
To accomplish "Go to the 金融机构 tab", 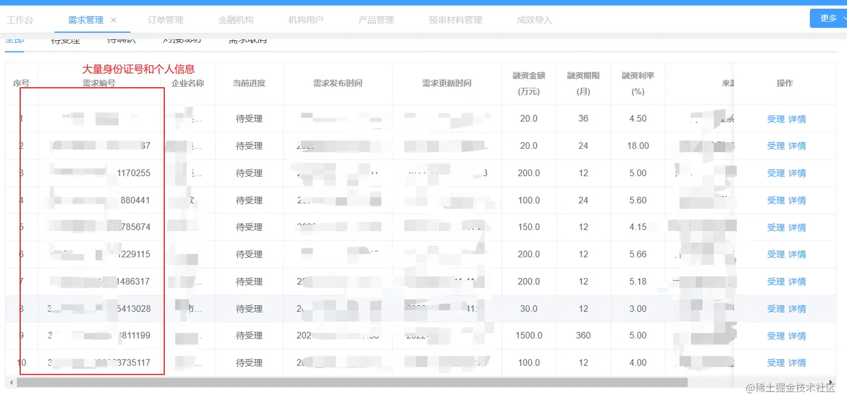I will coord(236,20).
